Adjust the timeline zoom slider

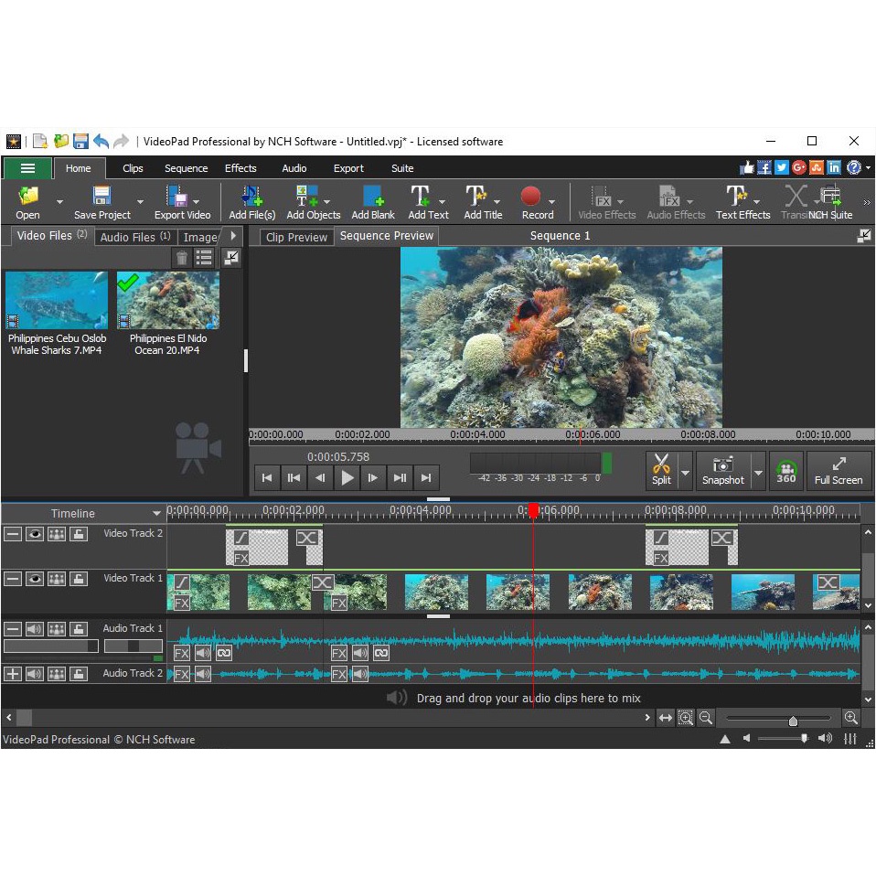[x=792, y=720]
